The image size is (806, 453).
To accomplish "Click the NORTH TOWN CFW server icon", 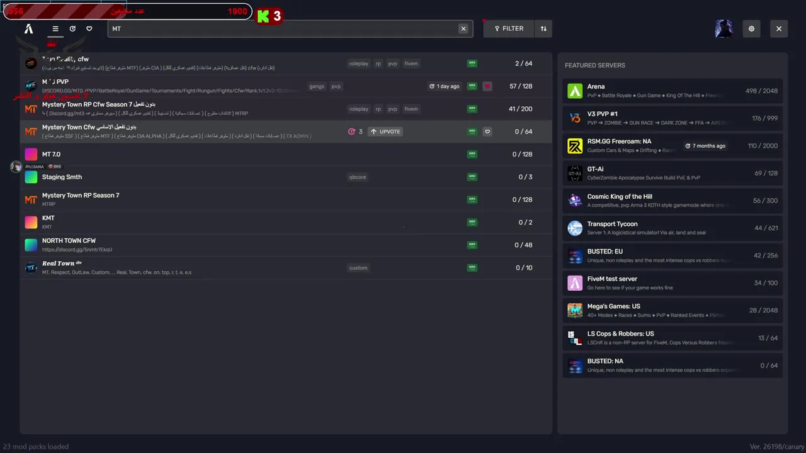I will 31,245.
